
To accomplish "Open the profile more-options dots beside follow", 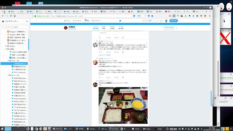I will pyautogui.click(x=177, y=28).
